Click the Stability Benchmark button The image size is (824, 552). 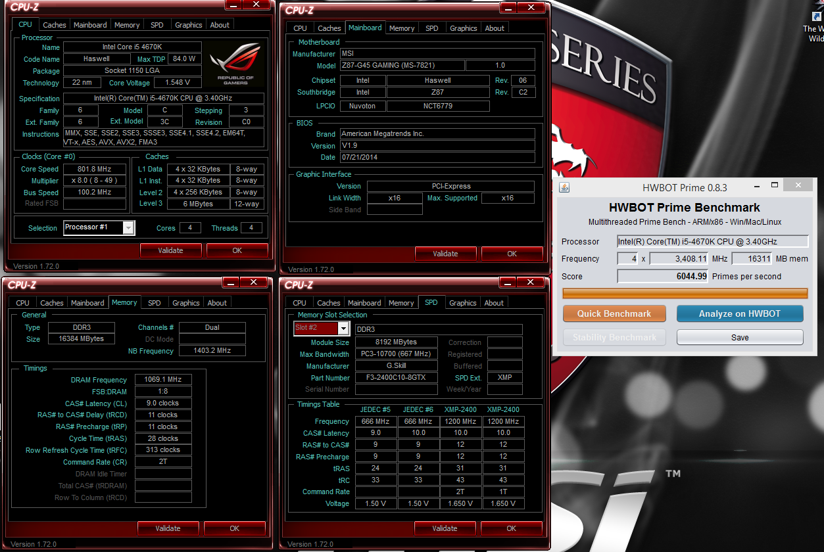point(614,337)
